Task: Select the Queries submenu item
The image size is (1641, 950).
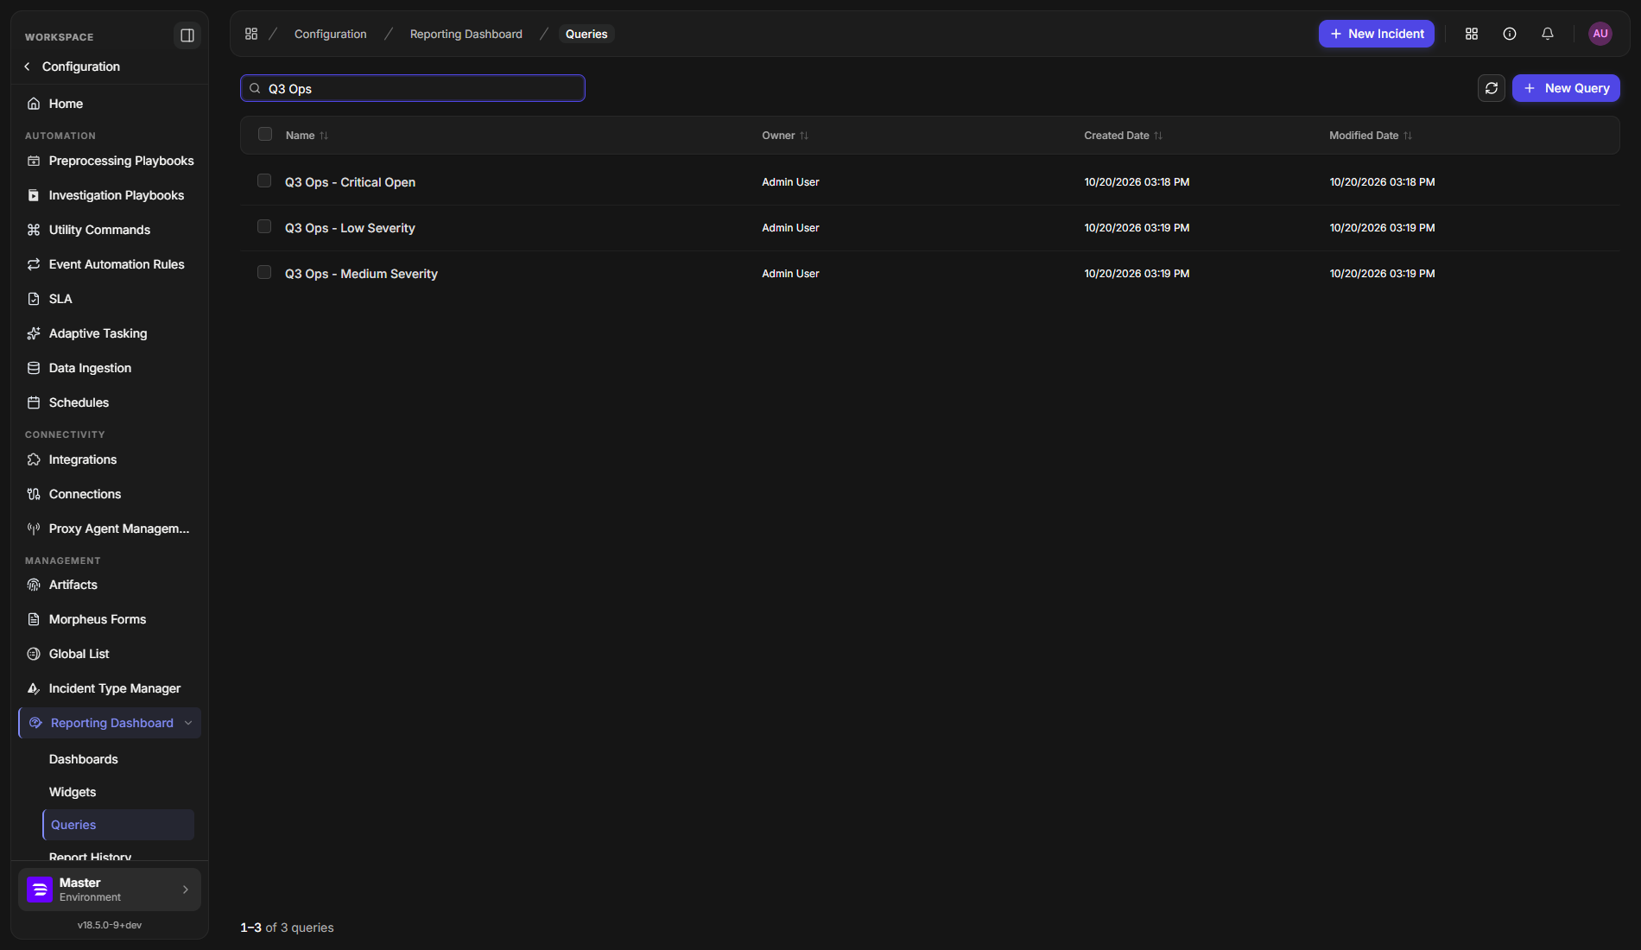Action: tap(118, 825)
